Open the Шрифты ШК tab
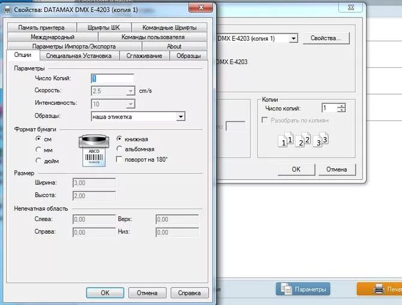This screenshot has width=402, height=305. [x=104, y=28]
